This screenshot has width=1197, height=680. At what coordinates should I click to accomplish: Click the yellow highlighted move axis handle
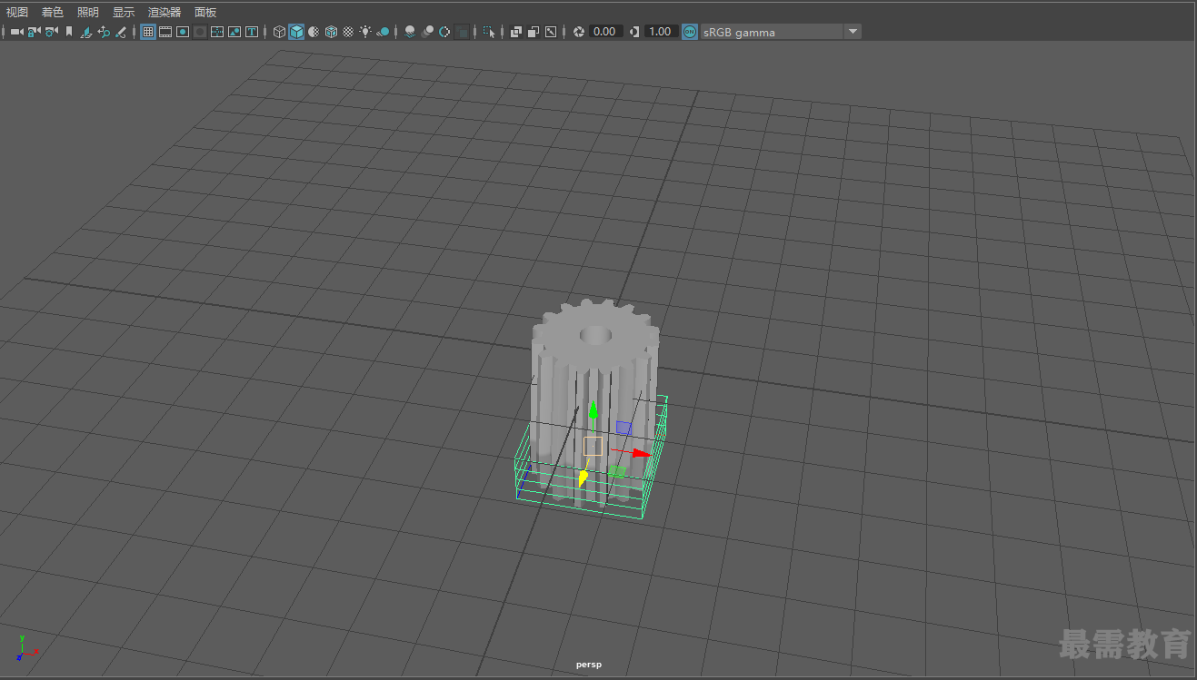tap(584, 477)
